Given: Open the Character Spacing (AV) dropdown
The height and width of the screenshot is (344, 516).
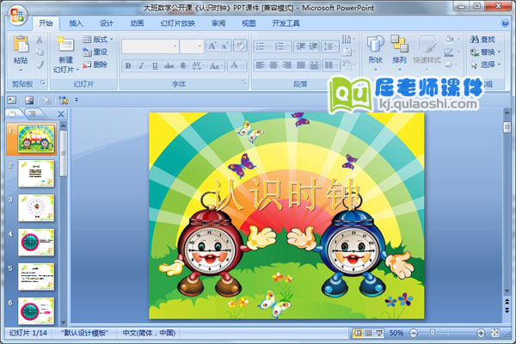Looking at the screenshot, I should (x=198, y=66).
